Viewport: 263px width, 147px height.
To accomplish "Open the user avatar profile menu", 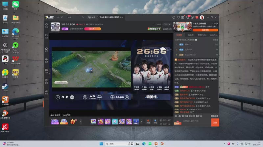I will click(x=202, y=17).
